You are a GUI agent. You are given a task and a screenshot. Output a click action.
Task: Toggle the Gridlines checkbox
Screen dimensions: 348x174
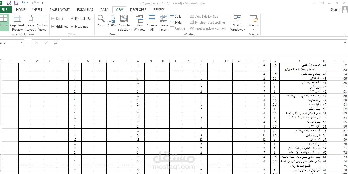53,26
